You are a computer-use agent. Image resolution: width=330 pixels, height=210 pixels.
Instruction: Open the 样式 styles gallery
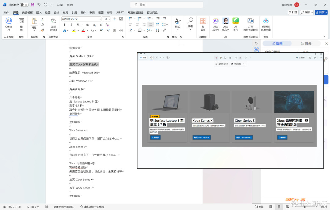tap(178, 24)
